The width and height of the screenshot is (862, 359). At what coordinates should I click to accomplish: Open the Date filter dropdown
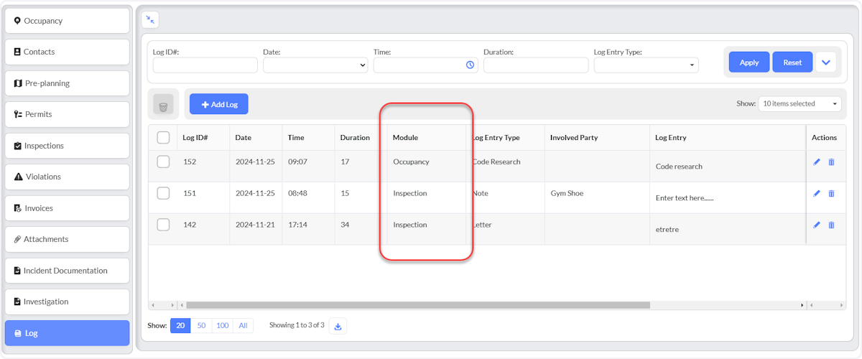click(x=315, y=65)
